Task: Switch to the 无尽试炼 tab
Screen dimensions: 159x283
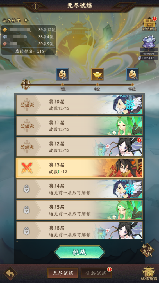Action: pos(63,273)
